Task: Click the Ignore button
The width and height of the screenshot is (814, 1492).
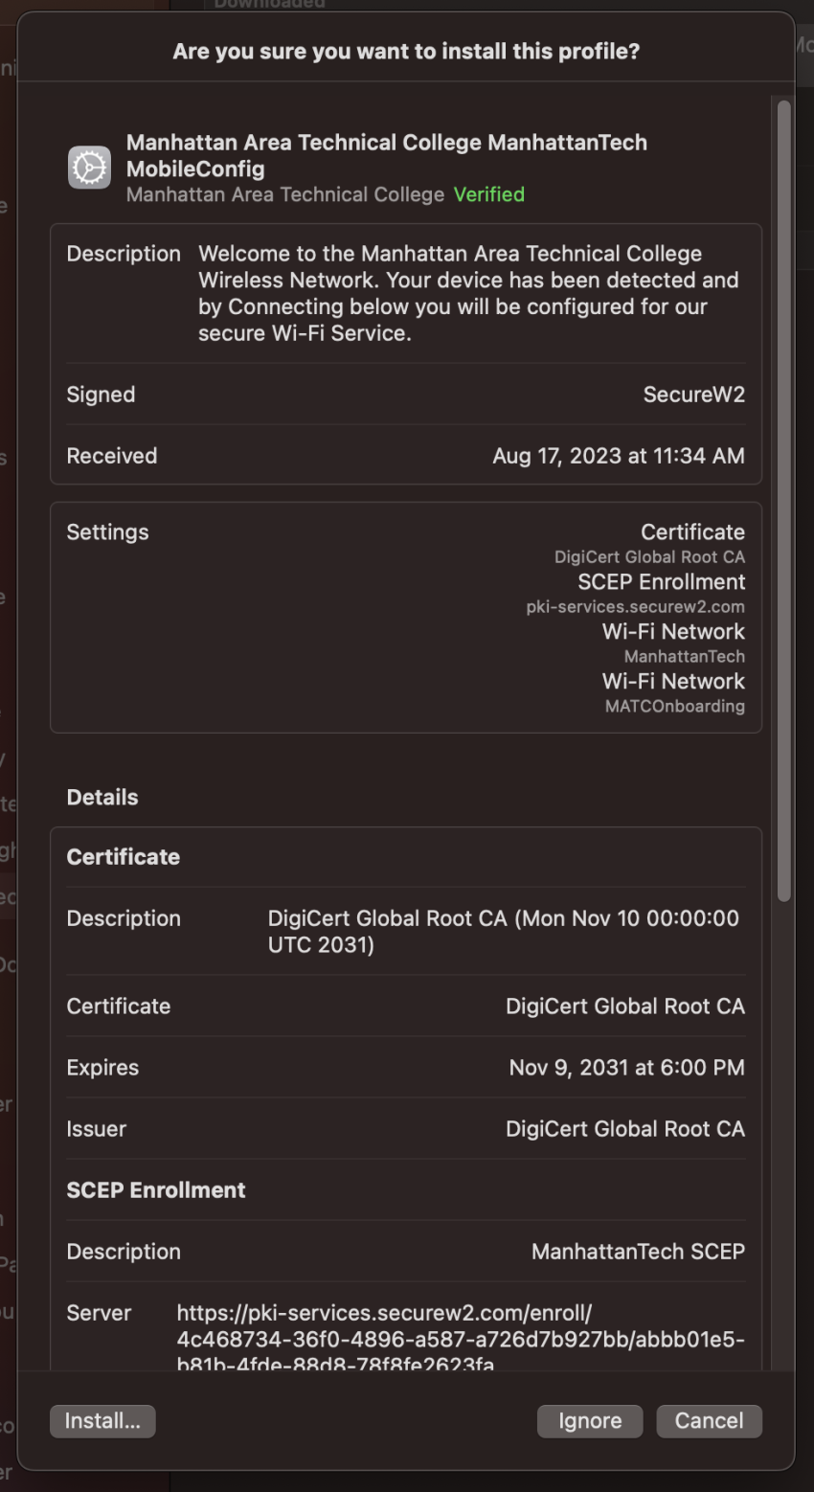Action: [590, 1421]
